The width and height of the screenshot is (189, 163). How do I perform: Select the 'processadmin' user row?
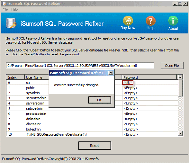[92, 114]
